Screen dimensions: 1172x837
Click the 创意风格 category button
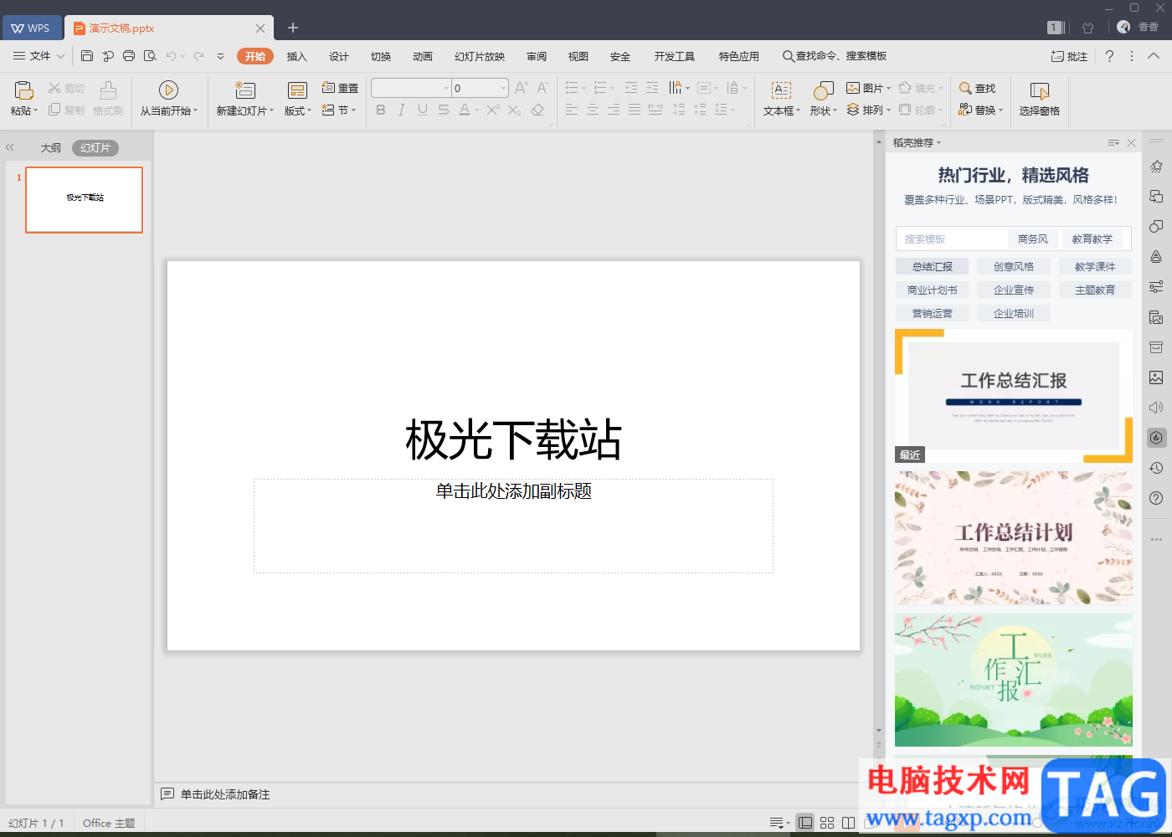point(1013,266)
